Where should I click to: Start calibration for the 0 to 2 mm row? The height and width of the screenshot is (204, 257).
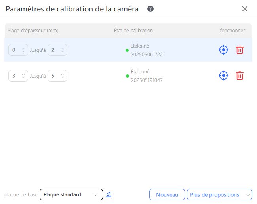tap(223, 50)
